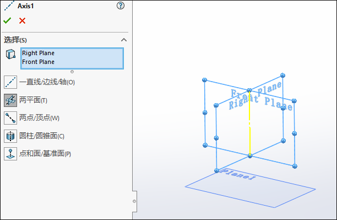This screenshot has height=220, width=337.
Task: Cancel Axis1 with the red X
Action: coord(22,20)
